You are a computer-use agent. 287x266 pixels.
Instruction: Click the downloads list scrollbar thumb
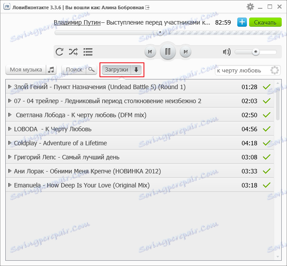(278, 104)
